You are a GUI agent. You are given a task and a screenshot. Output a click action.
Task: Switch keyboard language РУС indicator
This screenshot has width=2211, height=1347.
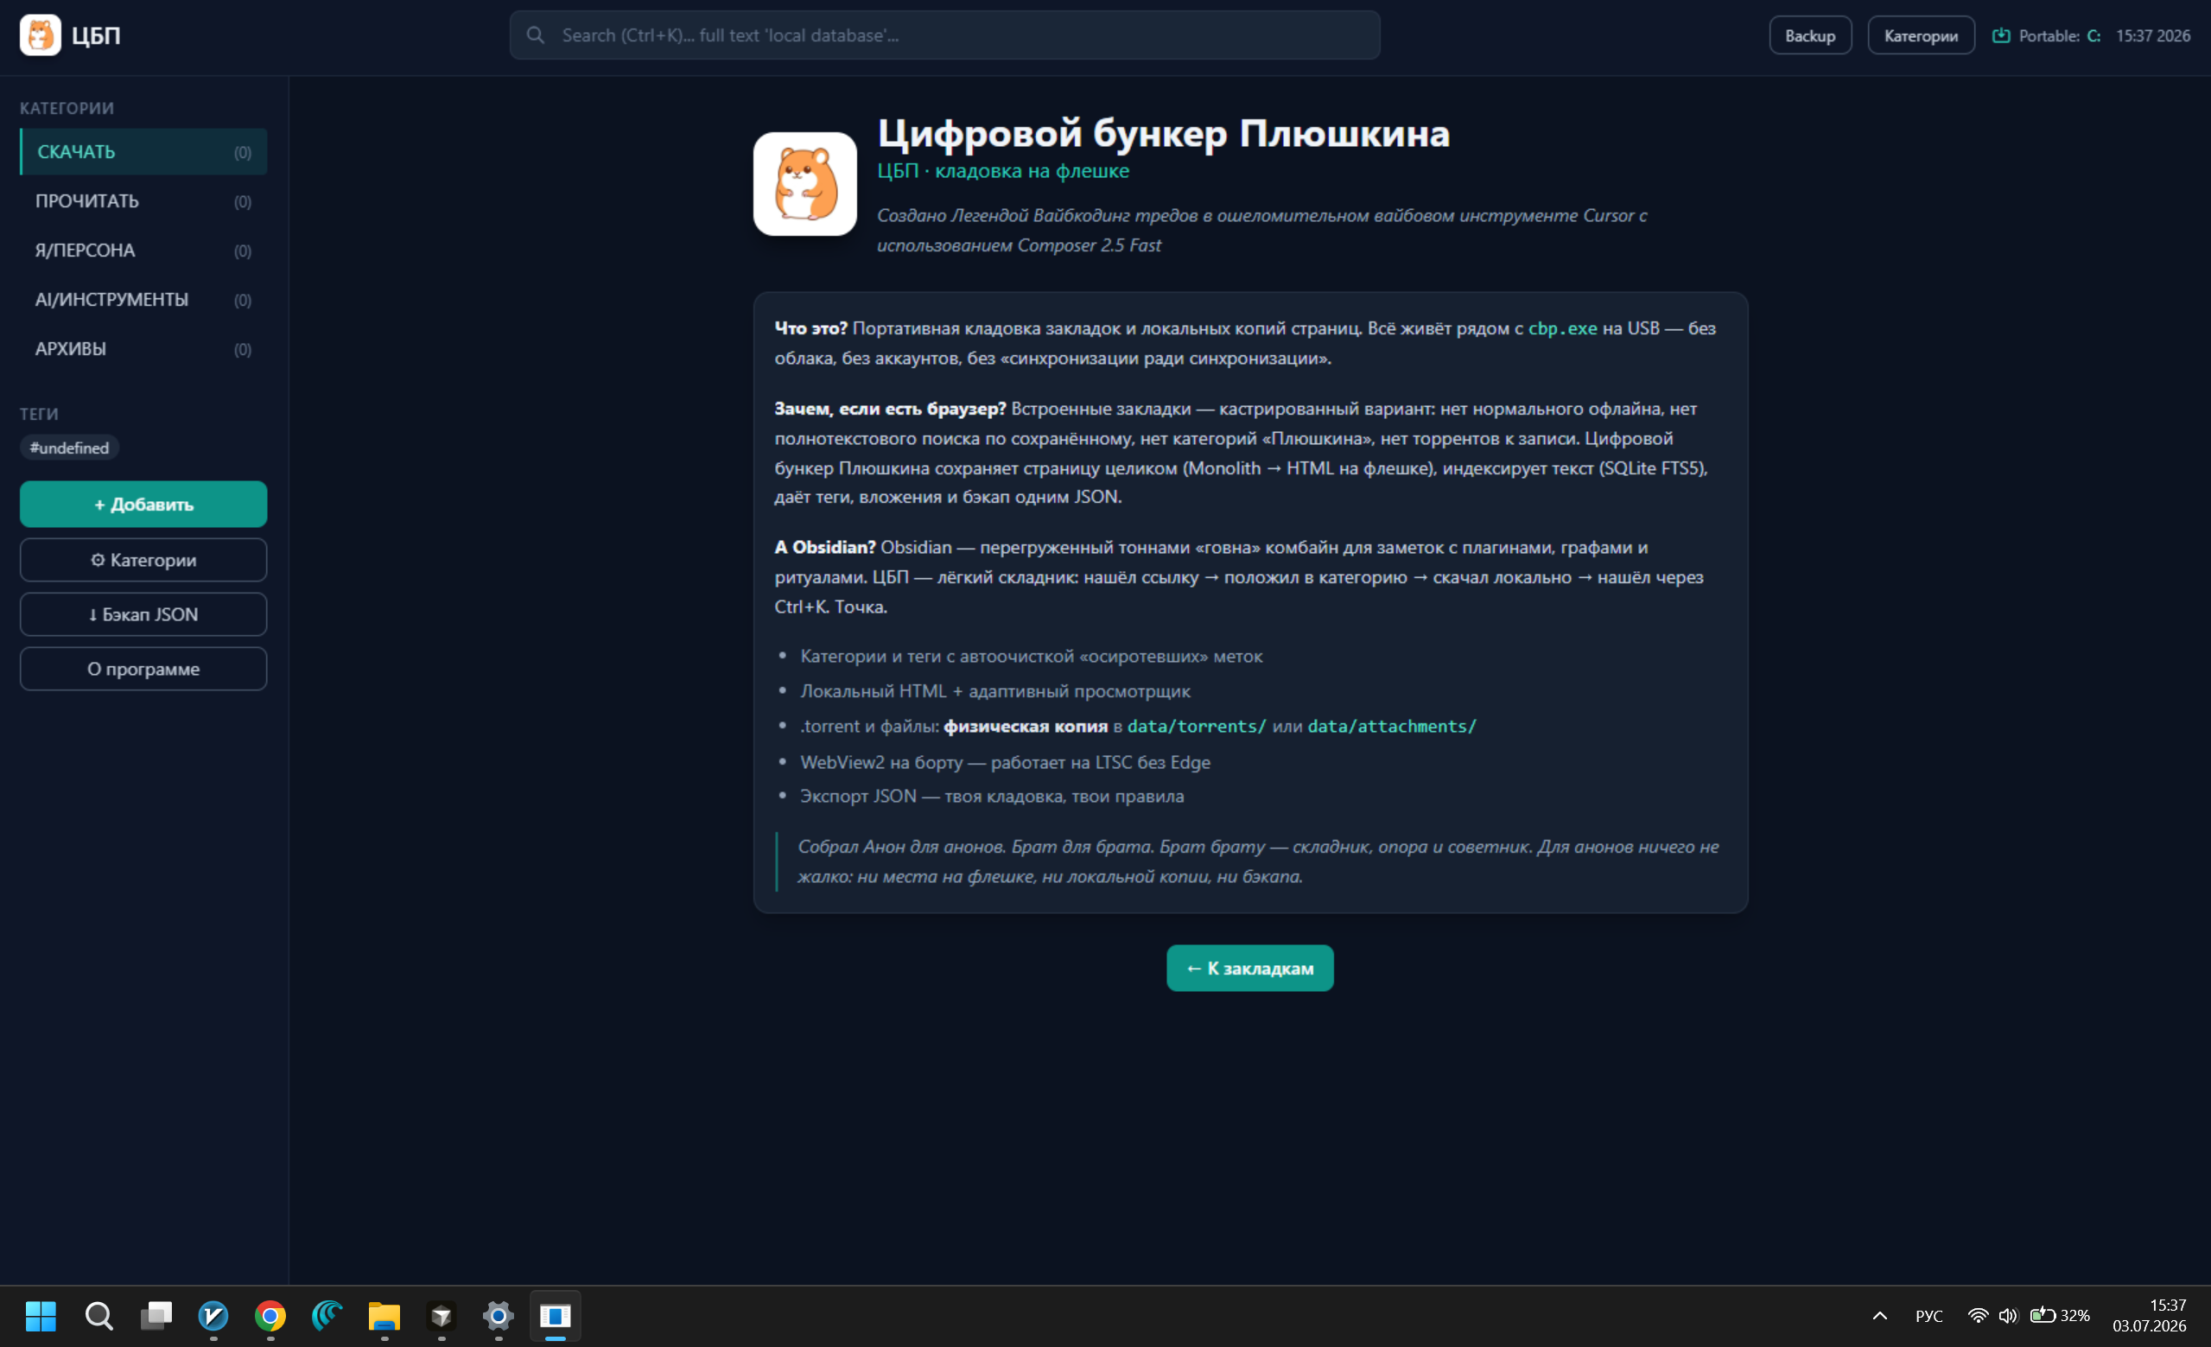click(x=1928, y=1316)
